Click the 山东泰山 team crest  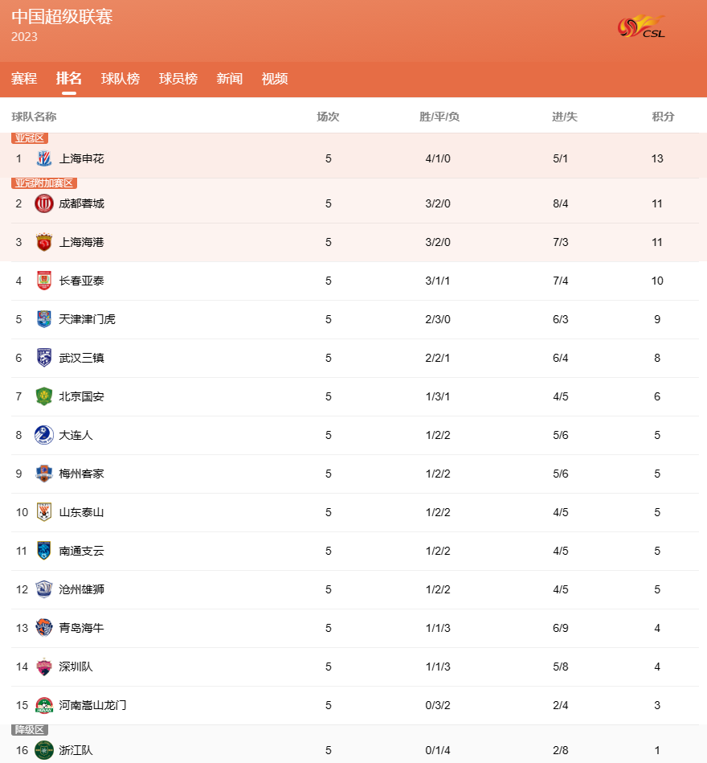pyautogui.click(x=43, y=512)
